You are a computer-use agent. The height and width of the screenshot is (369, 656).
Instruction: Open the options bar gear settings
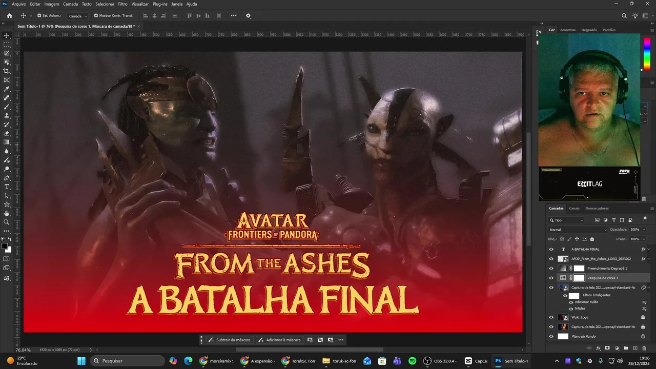(248, 16)
